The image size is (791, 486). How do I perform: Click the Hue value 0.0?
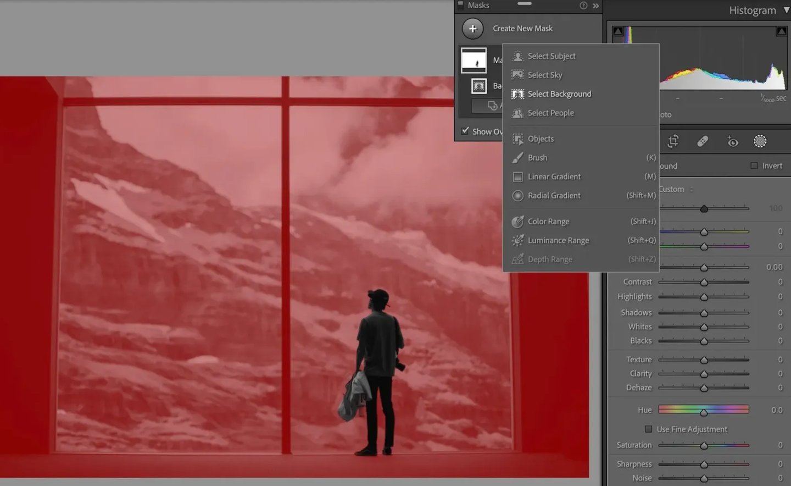pyautogui.click(x=777, y=410)
